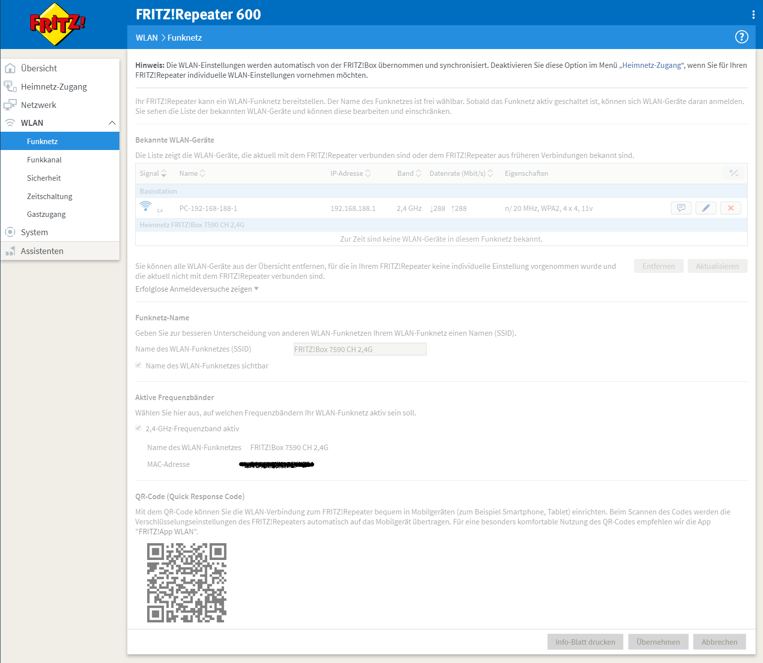Click the WLAN wifi icon in sidebar
The width and height of the screenshot is (763, 663).
[10, 123]
